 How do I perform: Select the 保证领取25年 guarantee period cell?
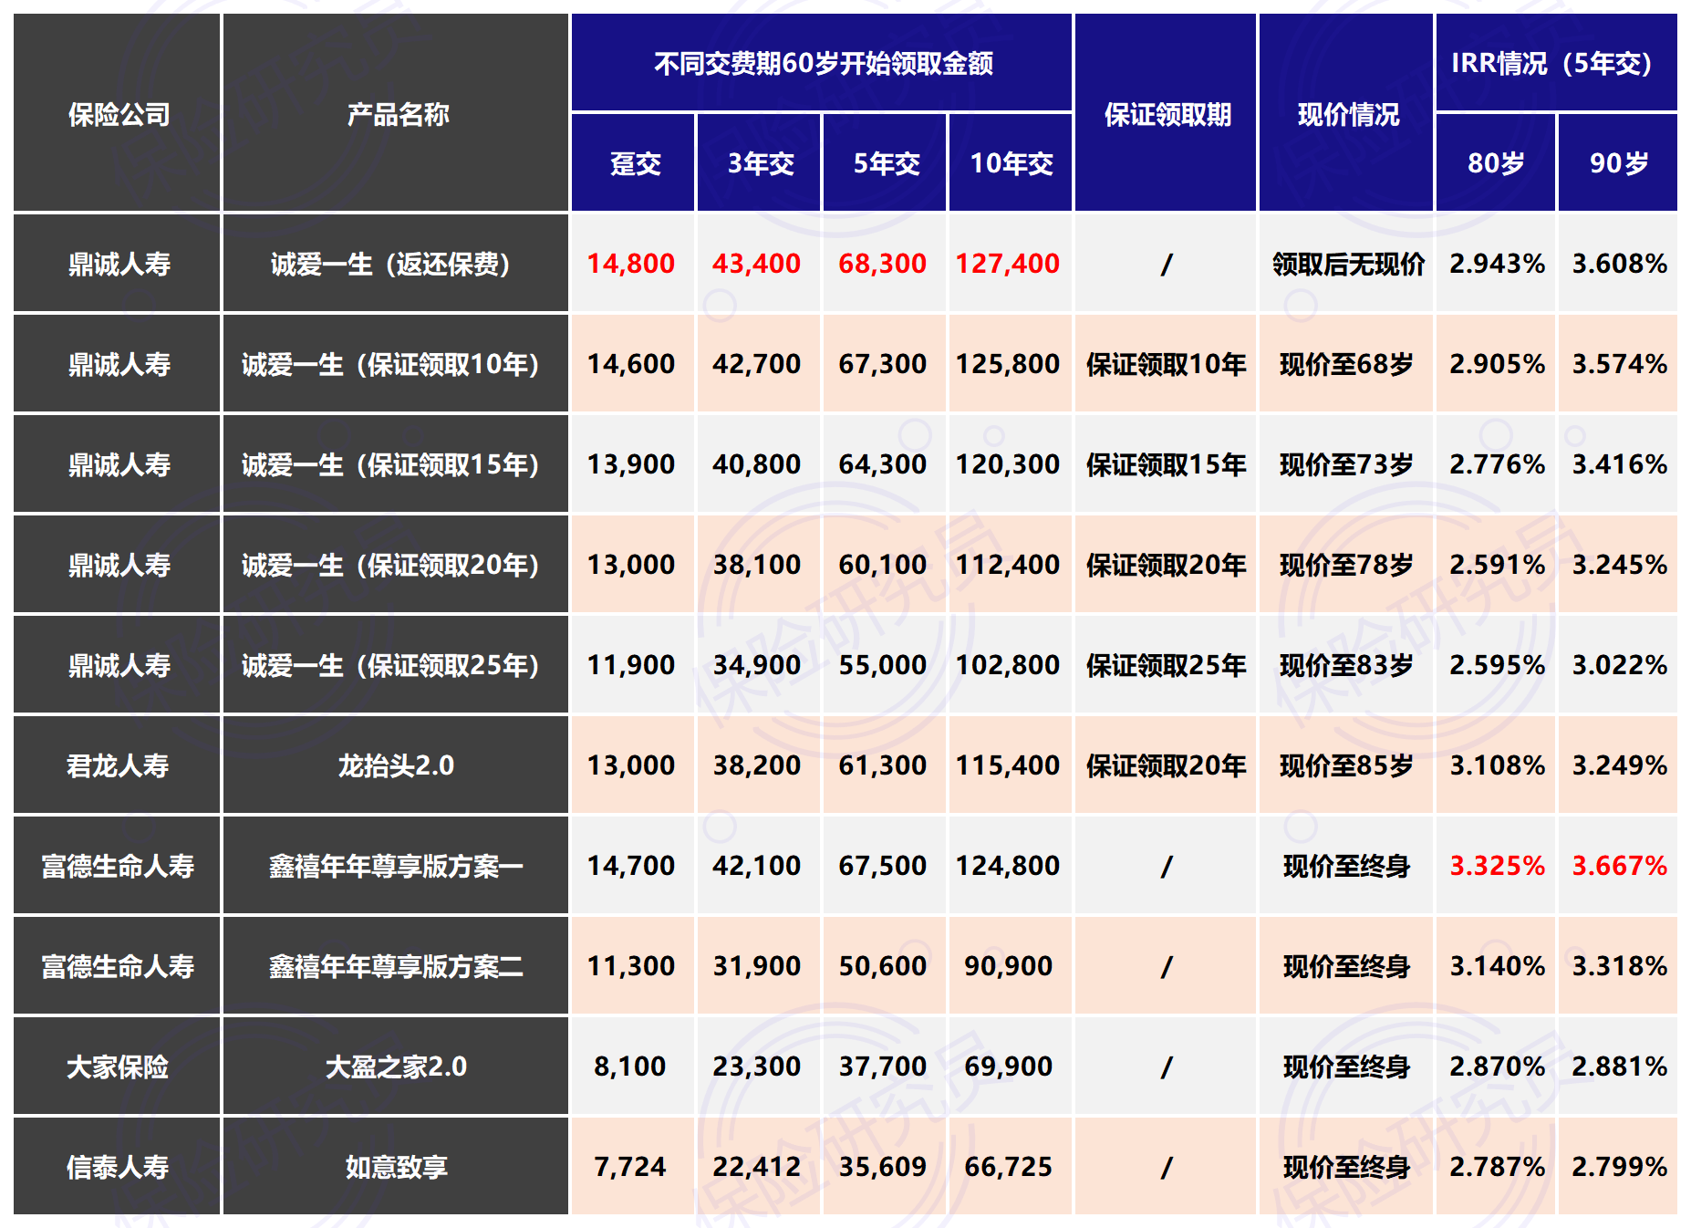tap(1166, 665)
